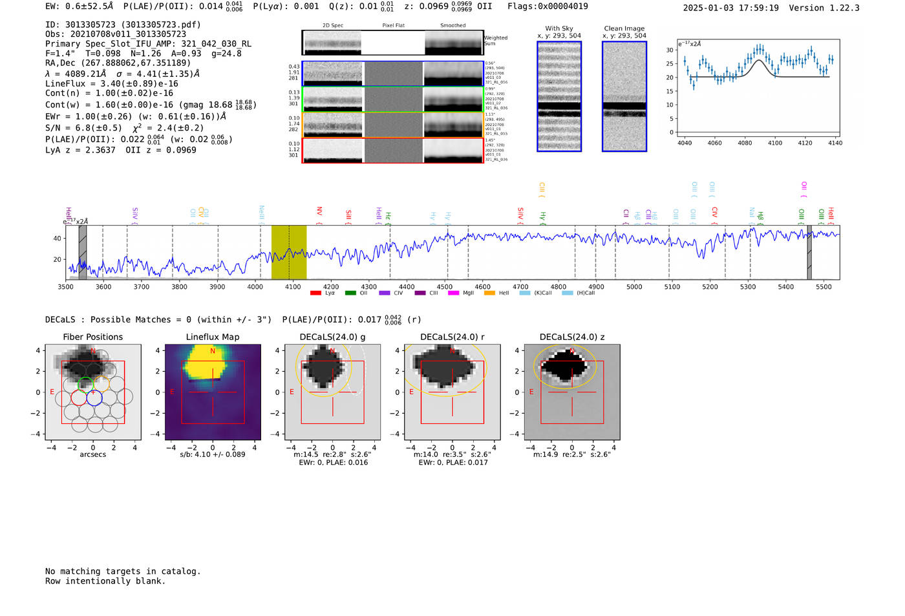The height and width of the screenshot is (616, 905).
Task: Open the blue-bordered 2D fiber spectrum row
Action: pos(393,74)
